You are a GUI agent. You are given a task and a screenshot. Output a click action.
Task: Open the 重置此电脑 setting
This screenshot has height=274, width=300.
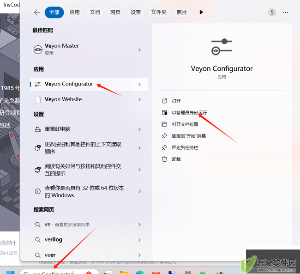pyautogui.click(x=89, y=129)
